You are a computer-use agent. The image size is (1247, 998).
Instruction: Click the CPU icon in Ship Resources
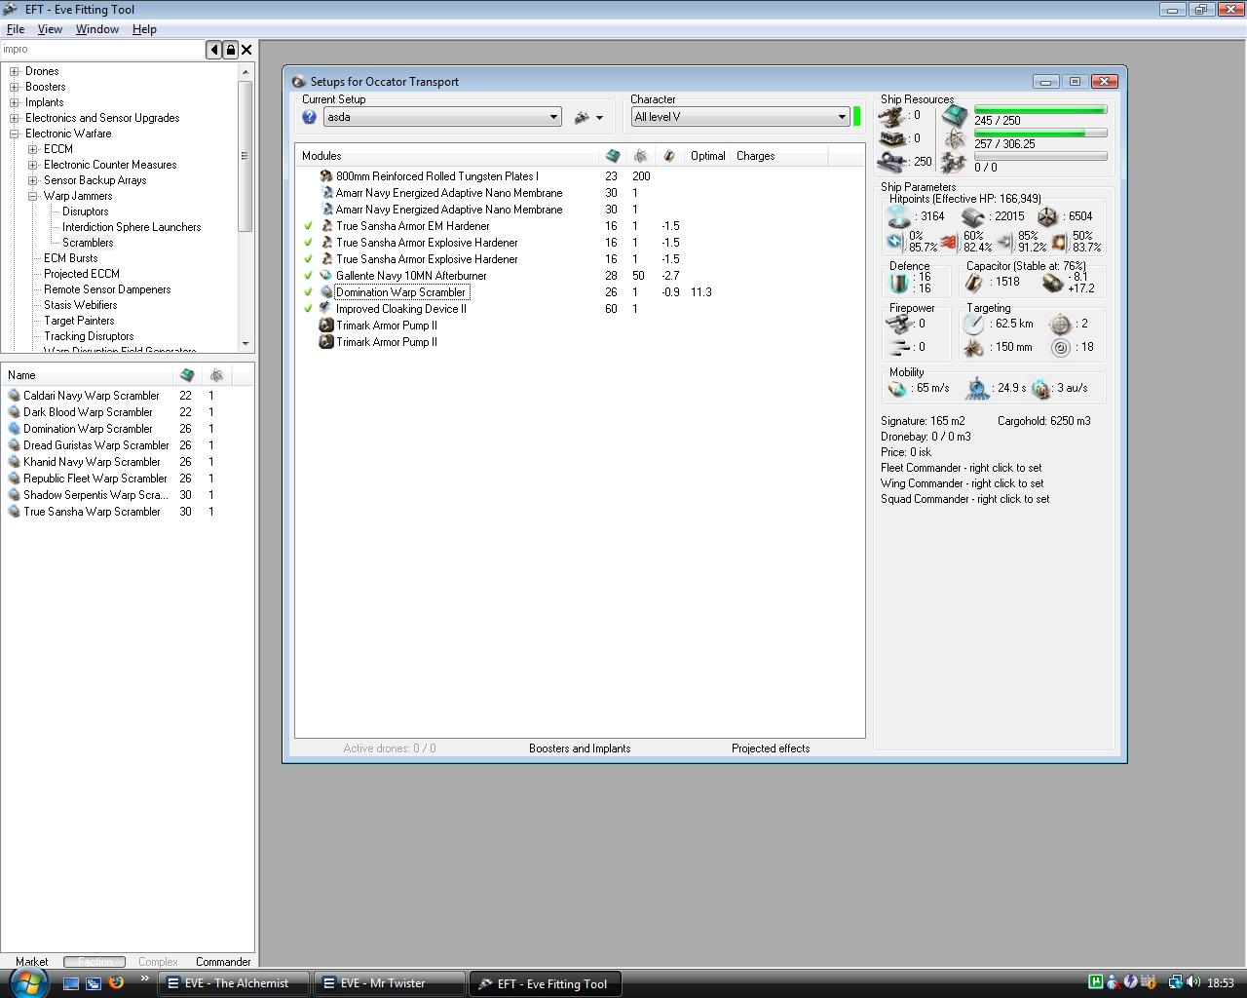[955, 115]
